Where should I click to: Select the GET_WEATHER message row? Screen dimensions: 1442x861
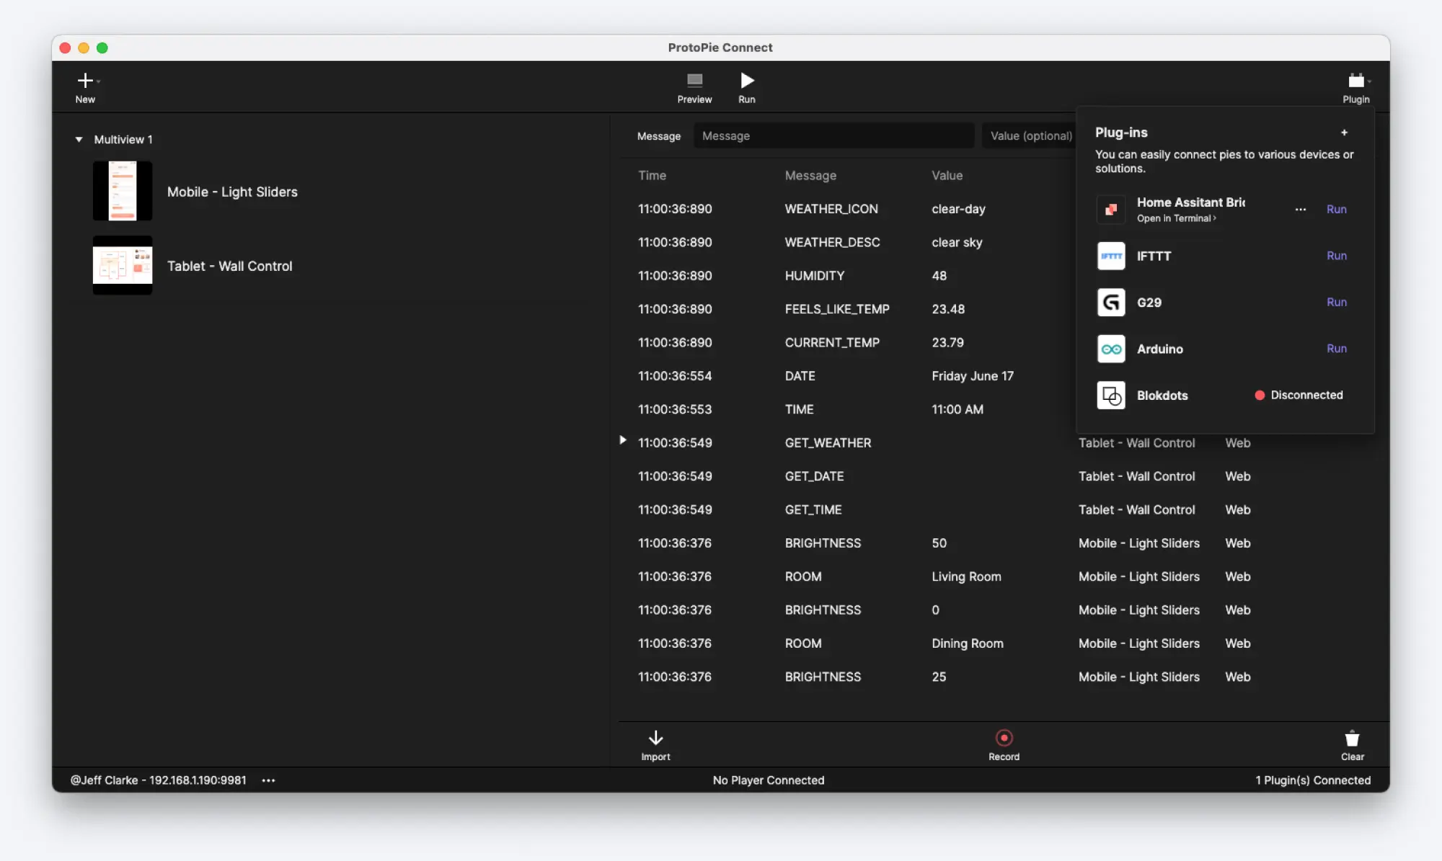(828, 442)
